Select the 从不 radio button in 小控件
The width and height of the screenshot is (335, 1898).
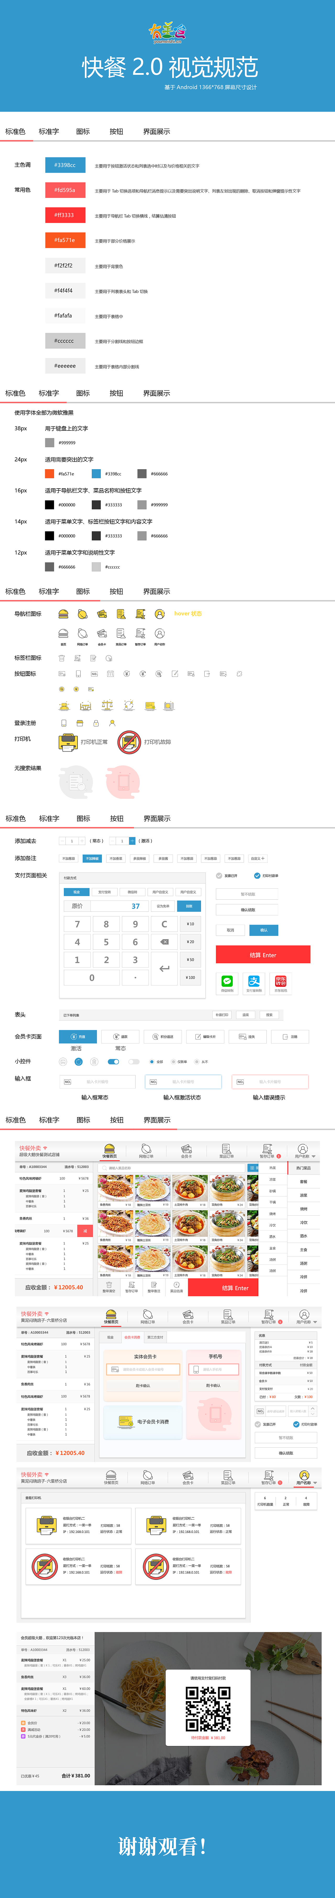(x=197, y=1062)
